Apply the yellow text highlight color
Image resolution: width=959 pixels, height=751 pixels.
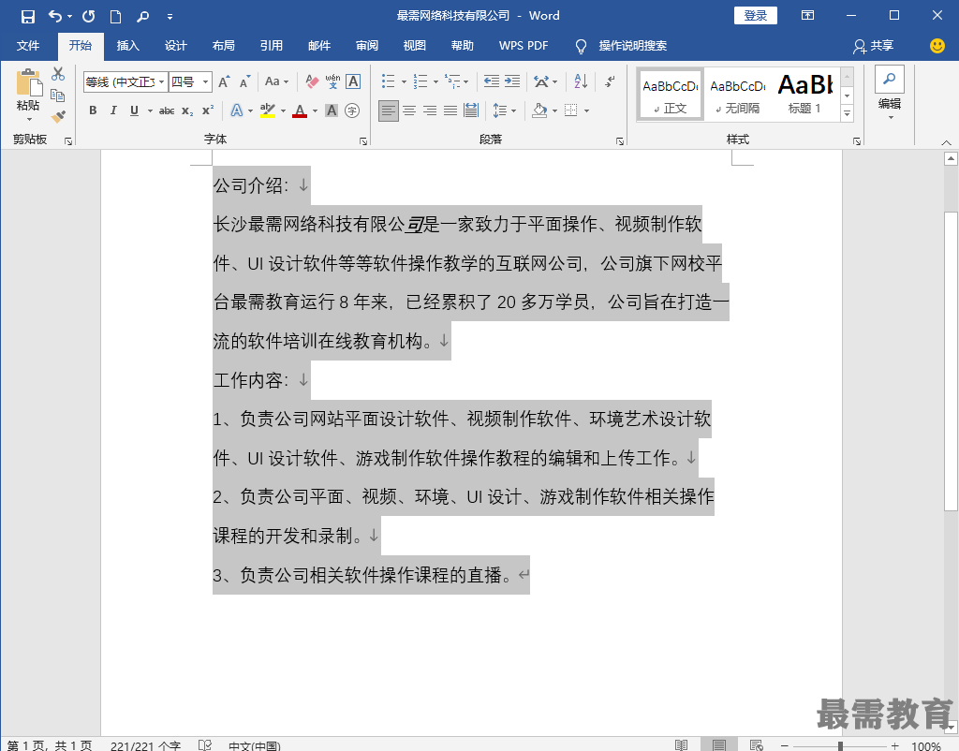[x=267, y=110]
